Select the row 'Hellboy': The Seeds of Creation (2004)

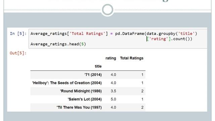click(x=88, y=83)
